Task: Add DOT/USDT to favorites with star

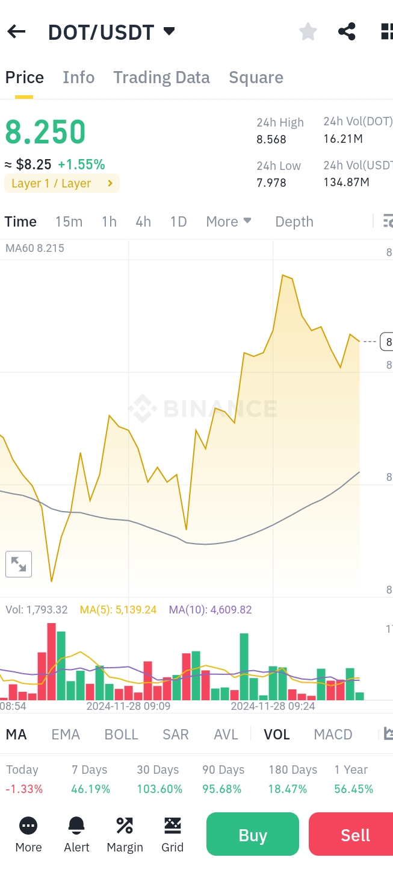Action: click(x=308, y=32)
